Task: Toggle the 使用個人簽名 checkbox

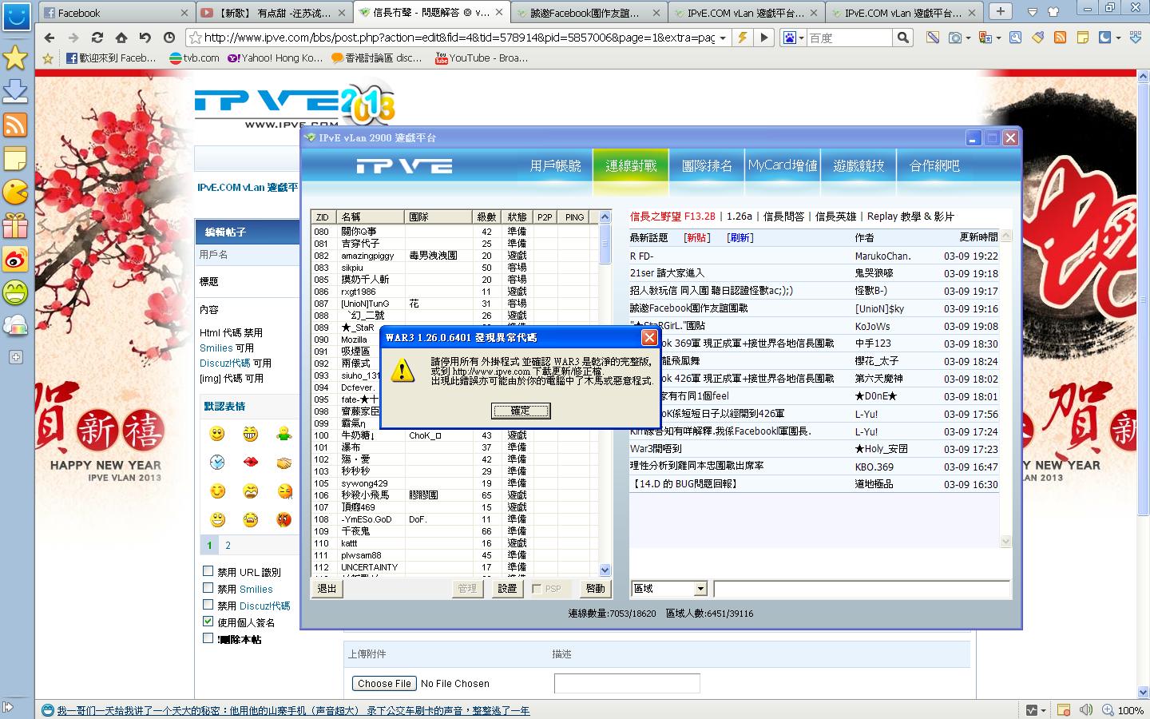Action: tap(208, 622)
